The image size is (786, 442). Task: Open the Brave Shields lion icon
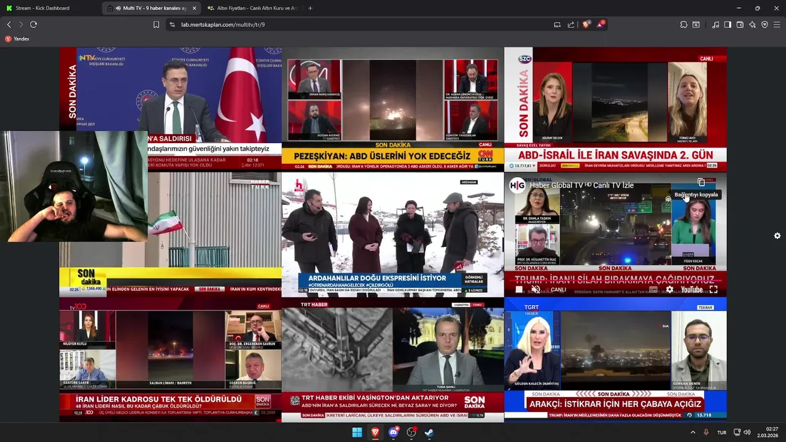pyautogui.click(x=586, y=25)
